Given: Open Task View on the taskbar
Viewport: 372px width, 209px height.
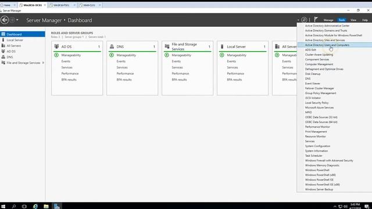Looking at the screenshot, I should [x=24, y=207].
